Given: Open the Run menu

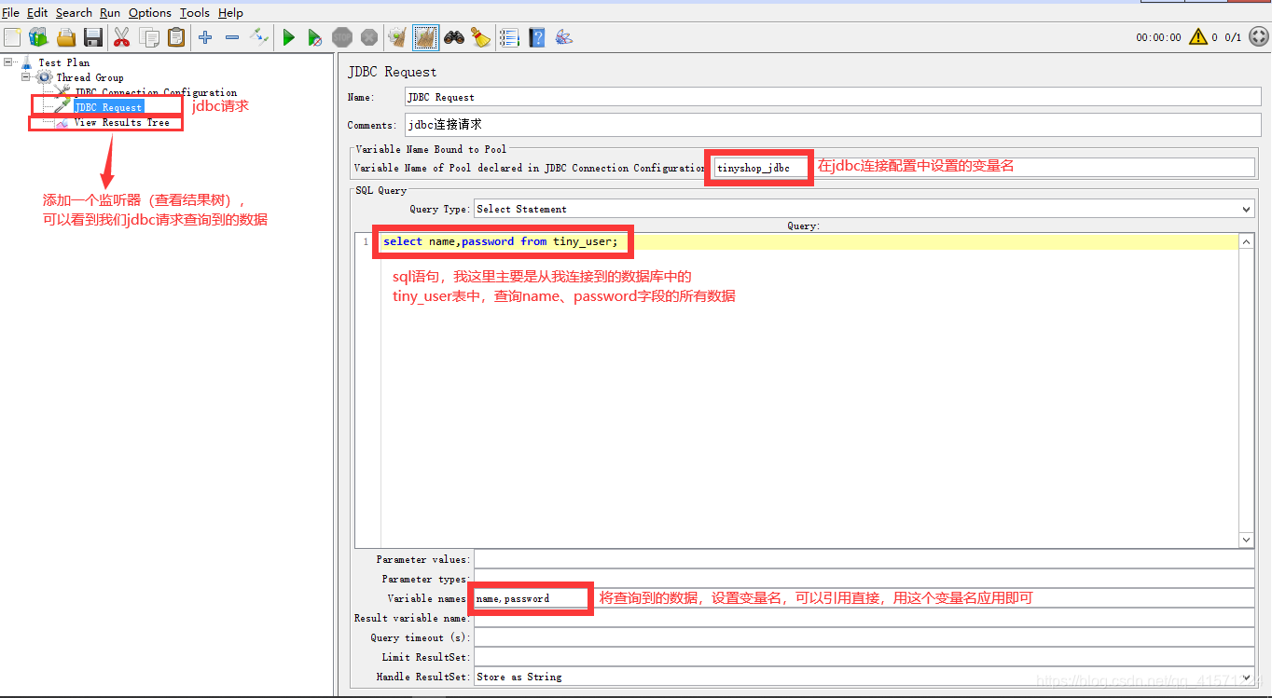Looking at the screenshot, I should point(110,12).
